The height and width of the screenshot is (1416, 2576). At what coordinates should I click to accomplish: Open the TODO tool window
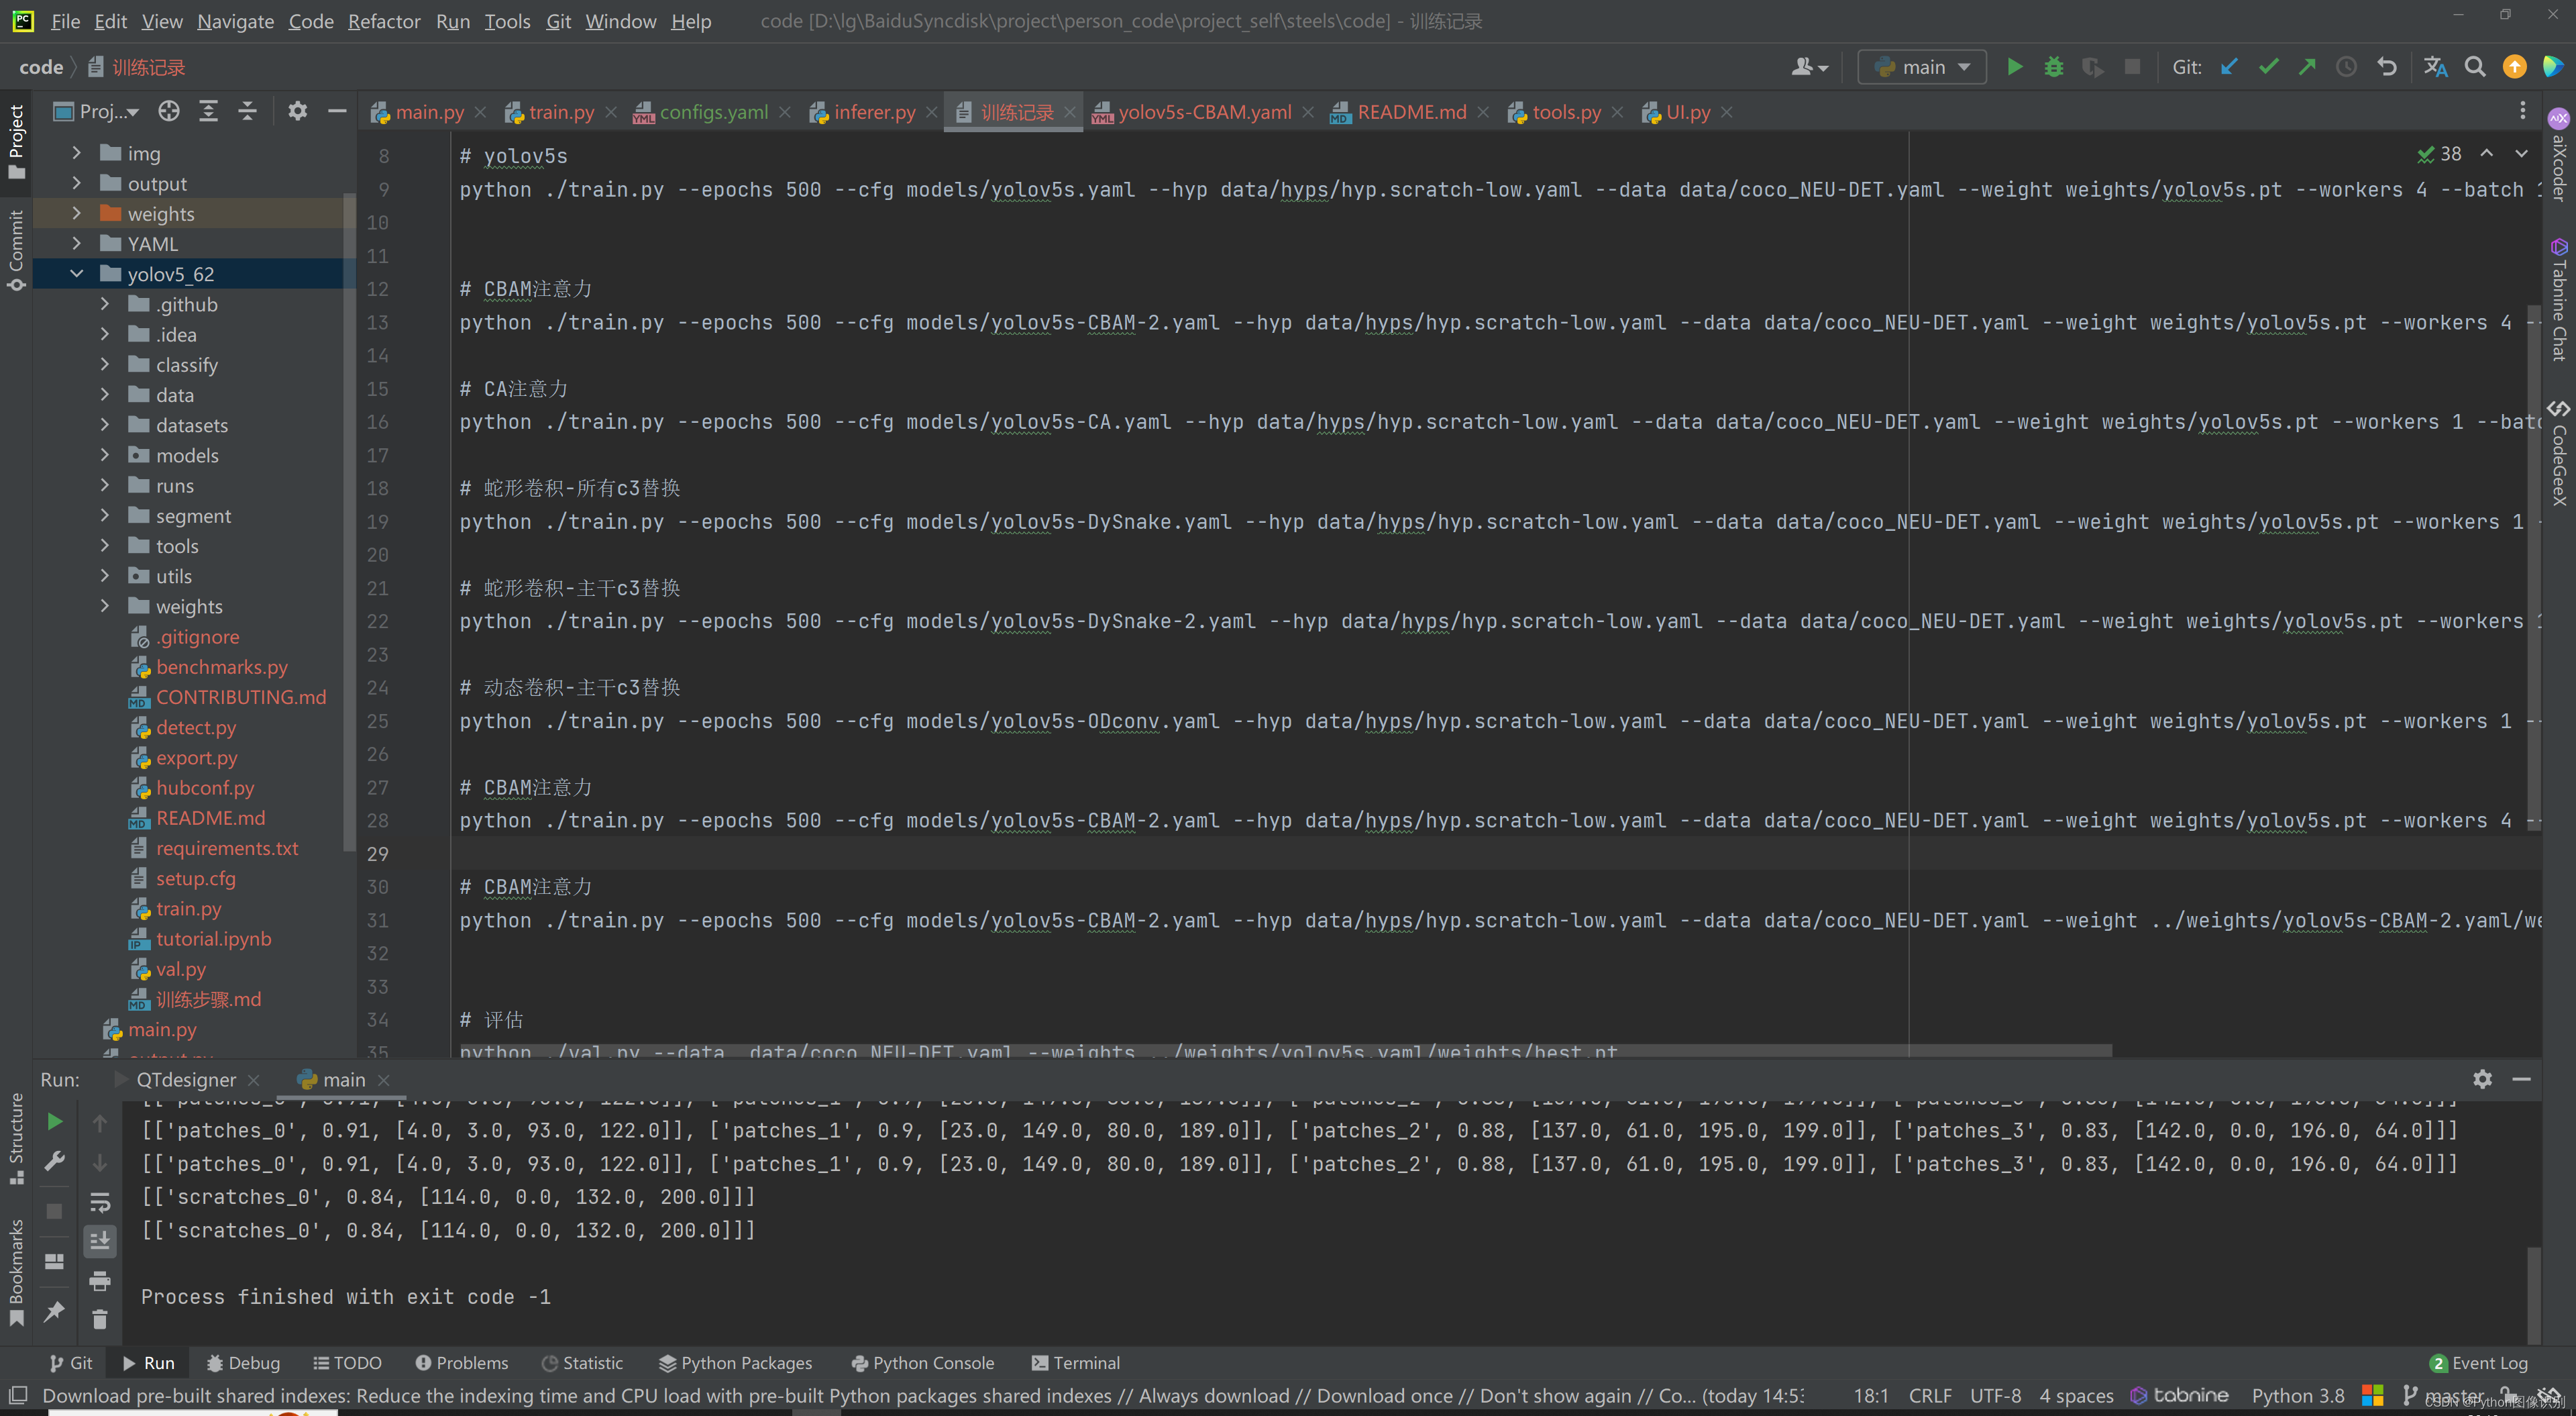point(347,1363)
